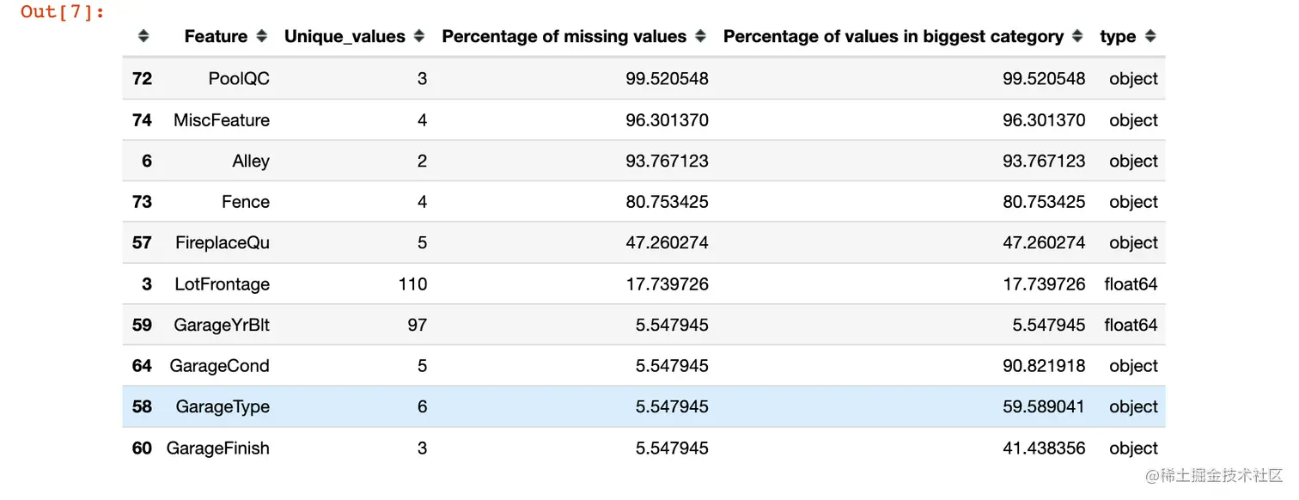Image resolution: width=1299 pixels, height=500 pixels.
Task: Select the Alley row
Action: (643, 161)
